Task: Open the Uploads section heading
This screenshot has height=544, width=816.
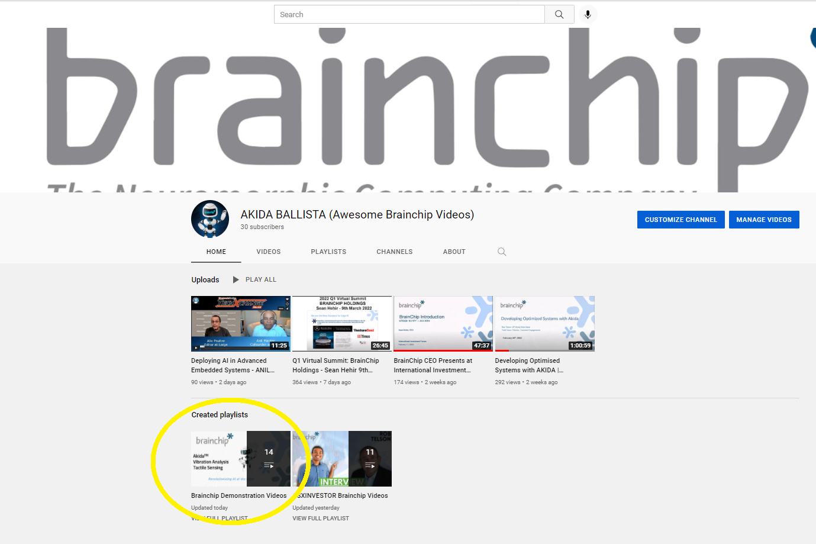Action: point(205,279)
